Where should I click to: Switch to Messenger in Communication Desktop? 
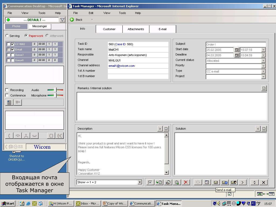(40, 26)
